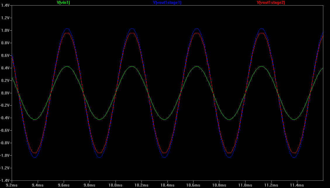
Task: Click the 0.4V vertical axis label
Action: click(5, 68)
